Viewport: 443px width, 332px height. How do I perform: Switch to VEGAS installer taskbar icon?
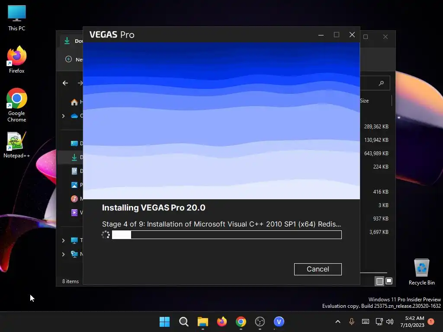tap(279, 322)
